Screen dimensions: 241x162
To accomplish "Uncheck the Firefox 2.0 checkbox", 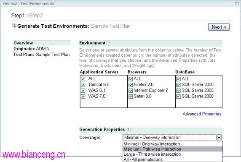I will tap(131, 85).
